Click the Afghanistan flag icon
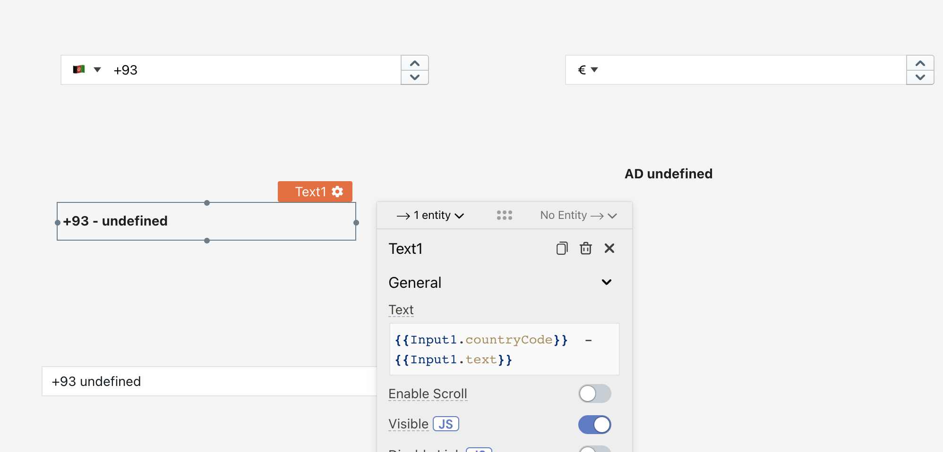The image size is (943, 452). (x=79, y=69)
